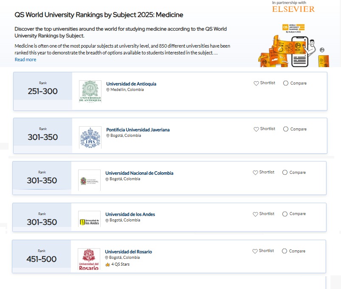Click the location pin in the Andes row
341x289 pixels.
click(107, 220)
